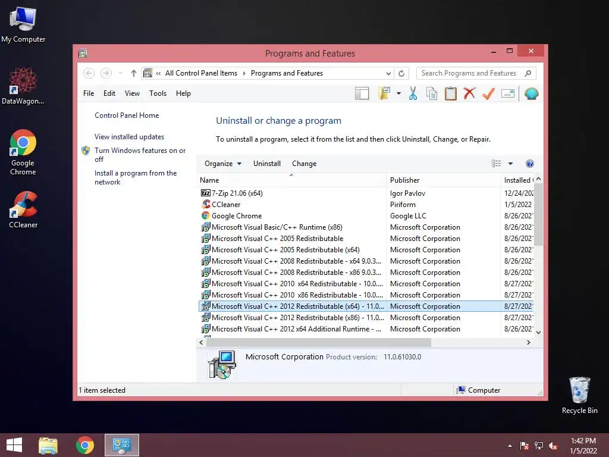Click the globe shell toolbar icon
The width and height of the screenshot is (609, 457).
[531, 93]
